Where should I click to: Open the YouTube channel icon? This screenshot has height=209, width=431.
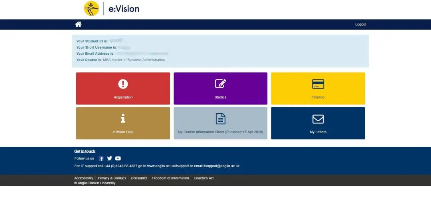pyautogui.click(x=118, y=158)
